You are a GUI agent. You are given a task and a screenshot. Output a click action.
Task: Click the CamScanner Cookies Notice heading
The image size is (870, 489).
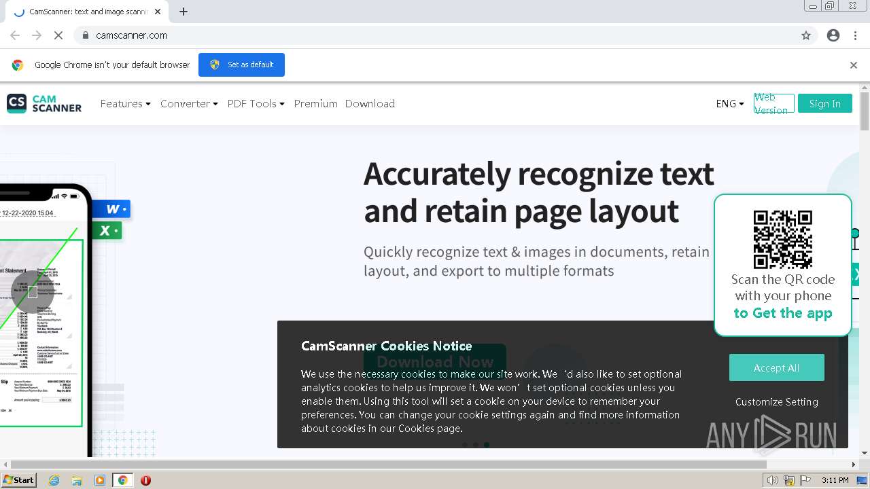pos(386,346)
